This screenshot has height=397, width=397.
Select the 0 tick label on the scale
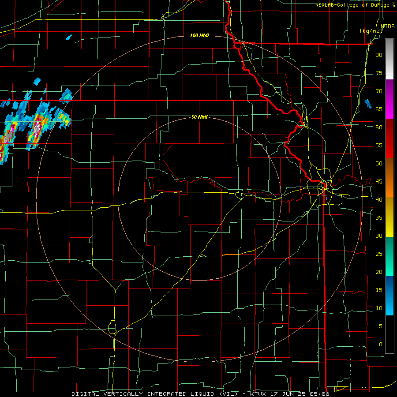click(x=381, y=345)
